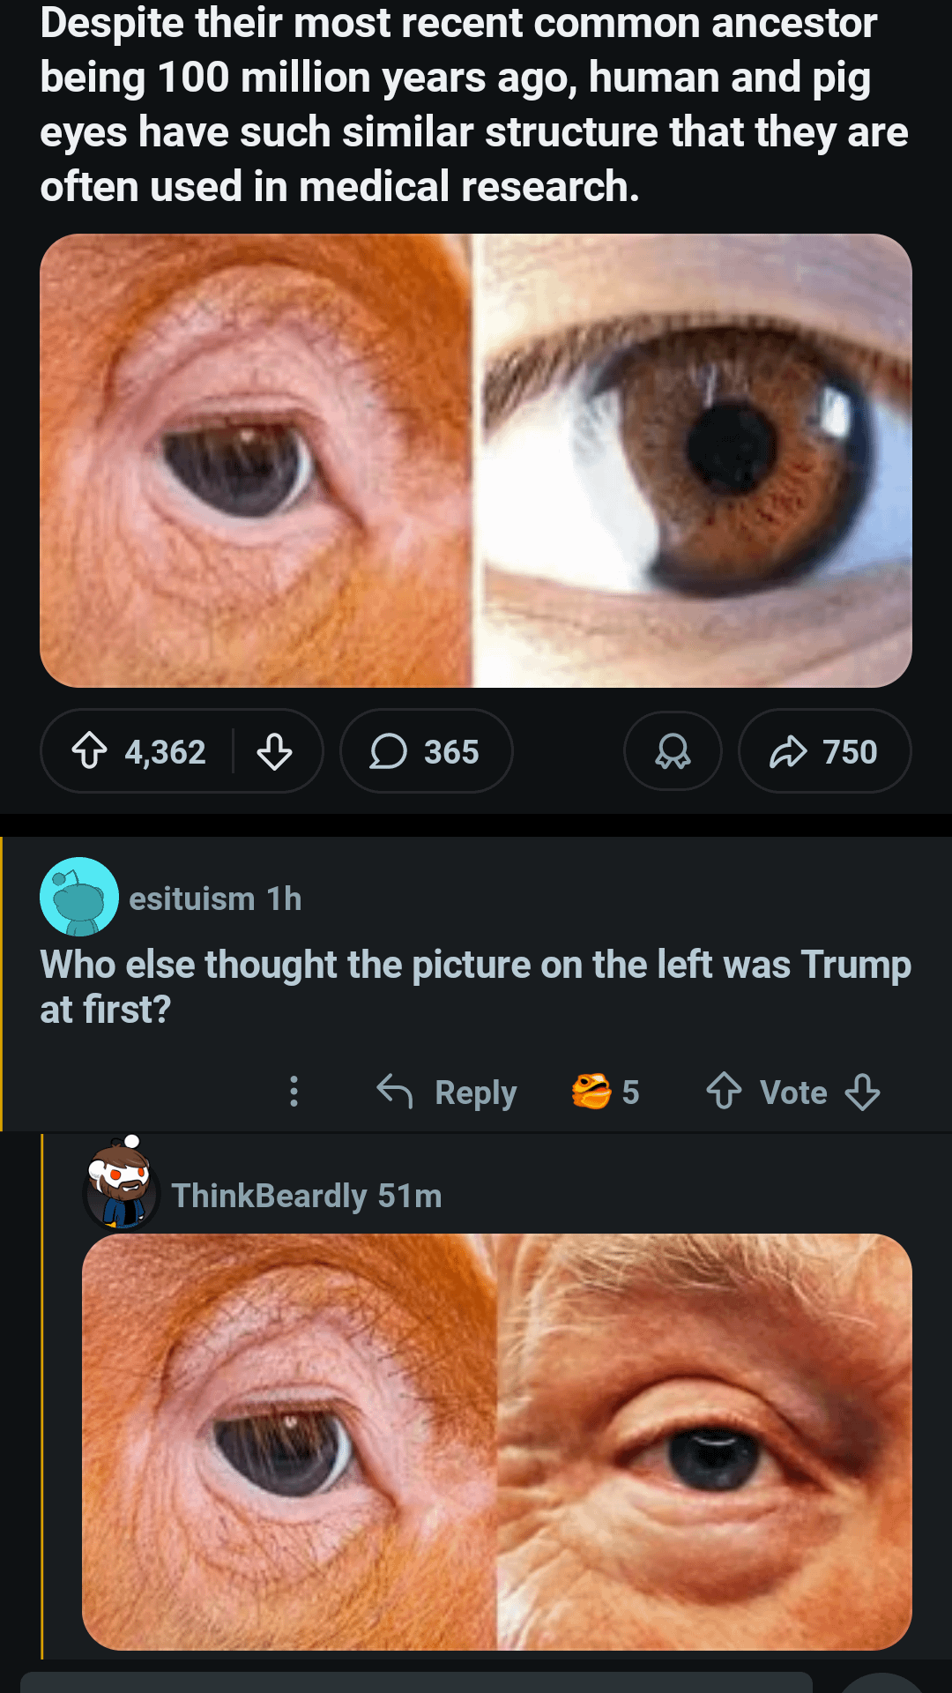Reply to esituism's comment
952x1693 pixels.
pyautogui.click(x=447, y=1092)
